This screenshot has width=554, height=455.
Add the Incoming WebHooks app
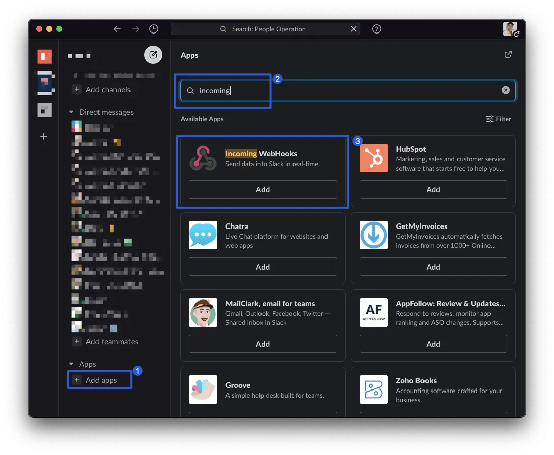click(263, 189)
